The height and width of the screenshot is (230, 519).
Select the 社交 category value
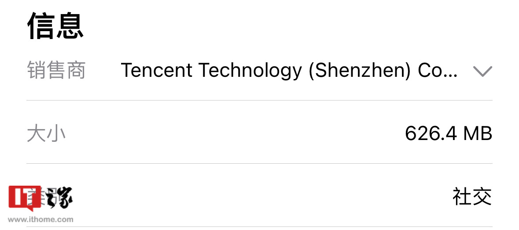click(x=472, y=197)
